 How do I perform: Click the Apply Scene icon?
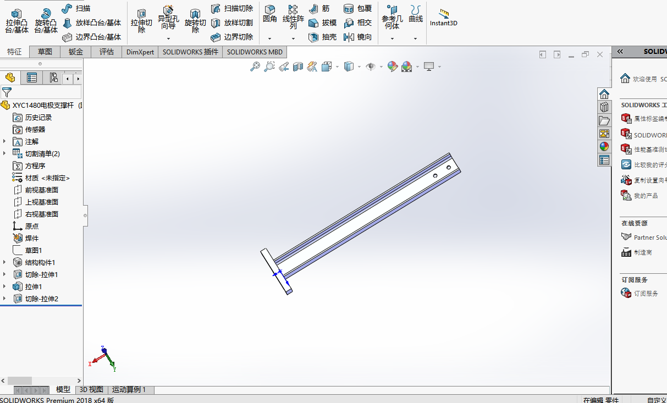point(407,67)
